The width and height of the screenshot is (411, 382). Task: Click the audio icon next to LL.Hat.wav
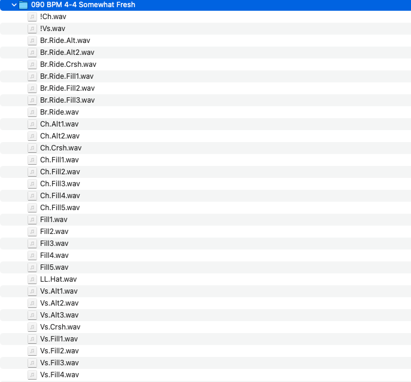coord(32,279)
